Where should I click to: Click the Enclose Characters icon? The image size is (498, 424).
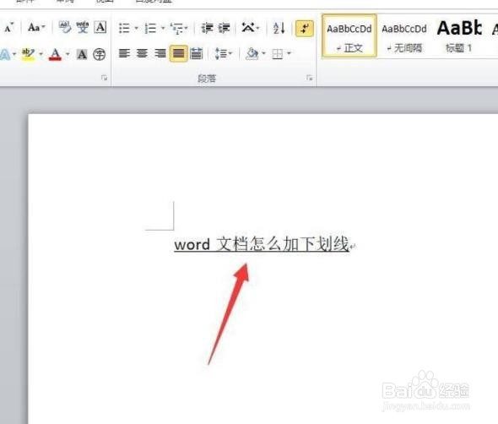pyautogui.click(x=99, y=54)
